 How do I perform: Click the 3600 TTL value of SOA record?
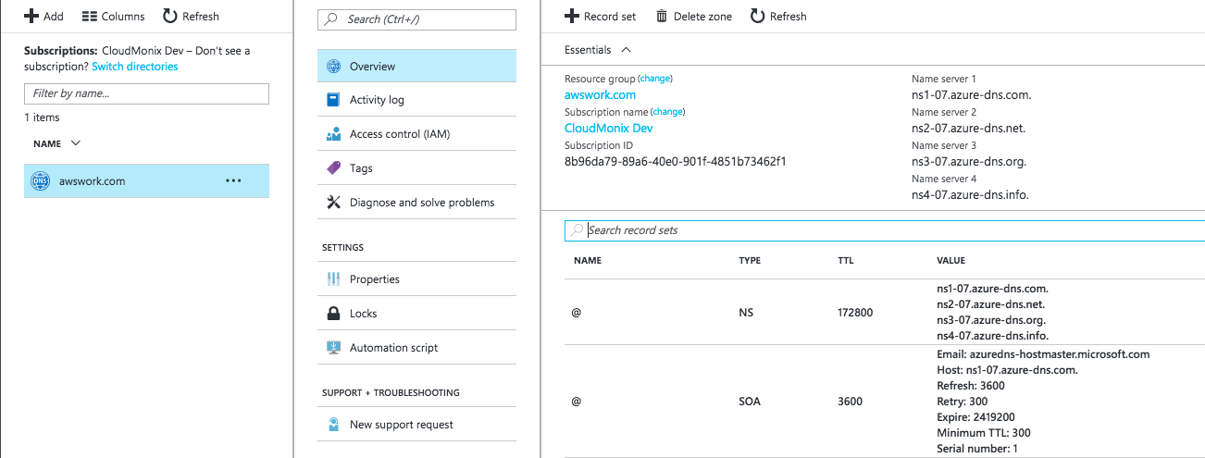point(850,402)
